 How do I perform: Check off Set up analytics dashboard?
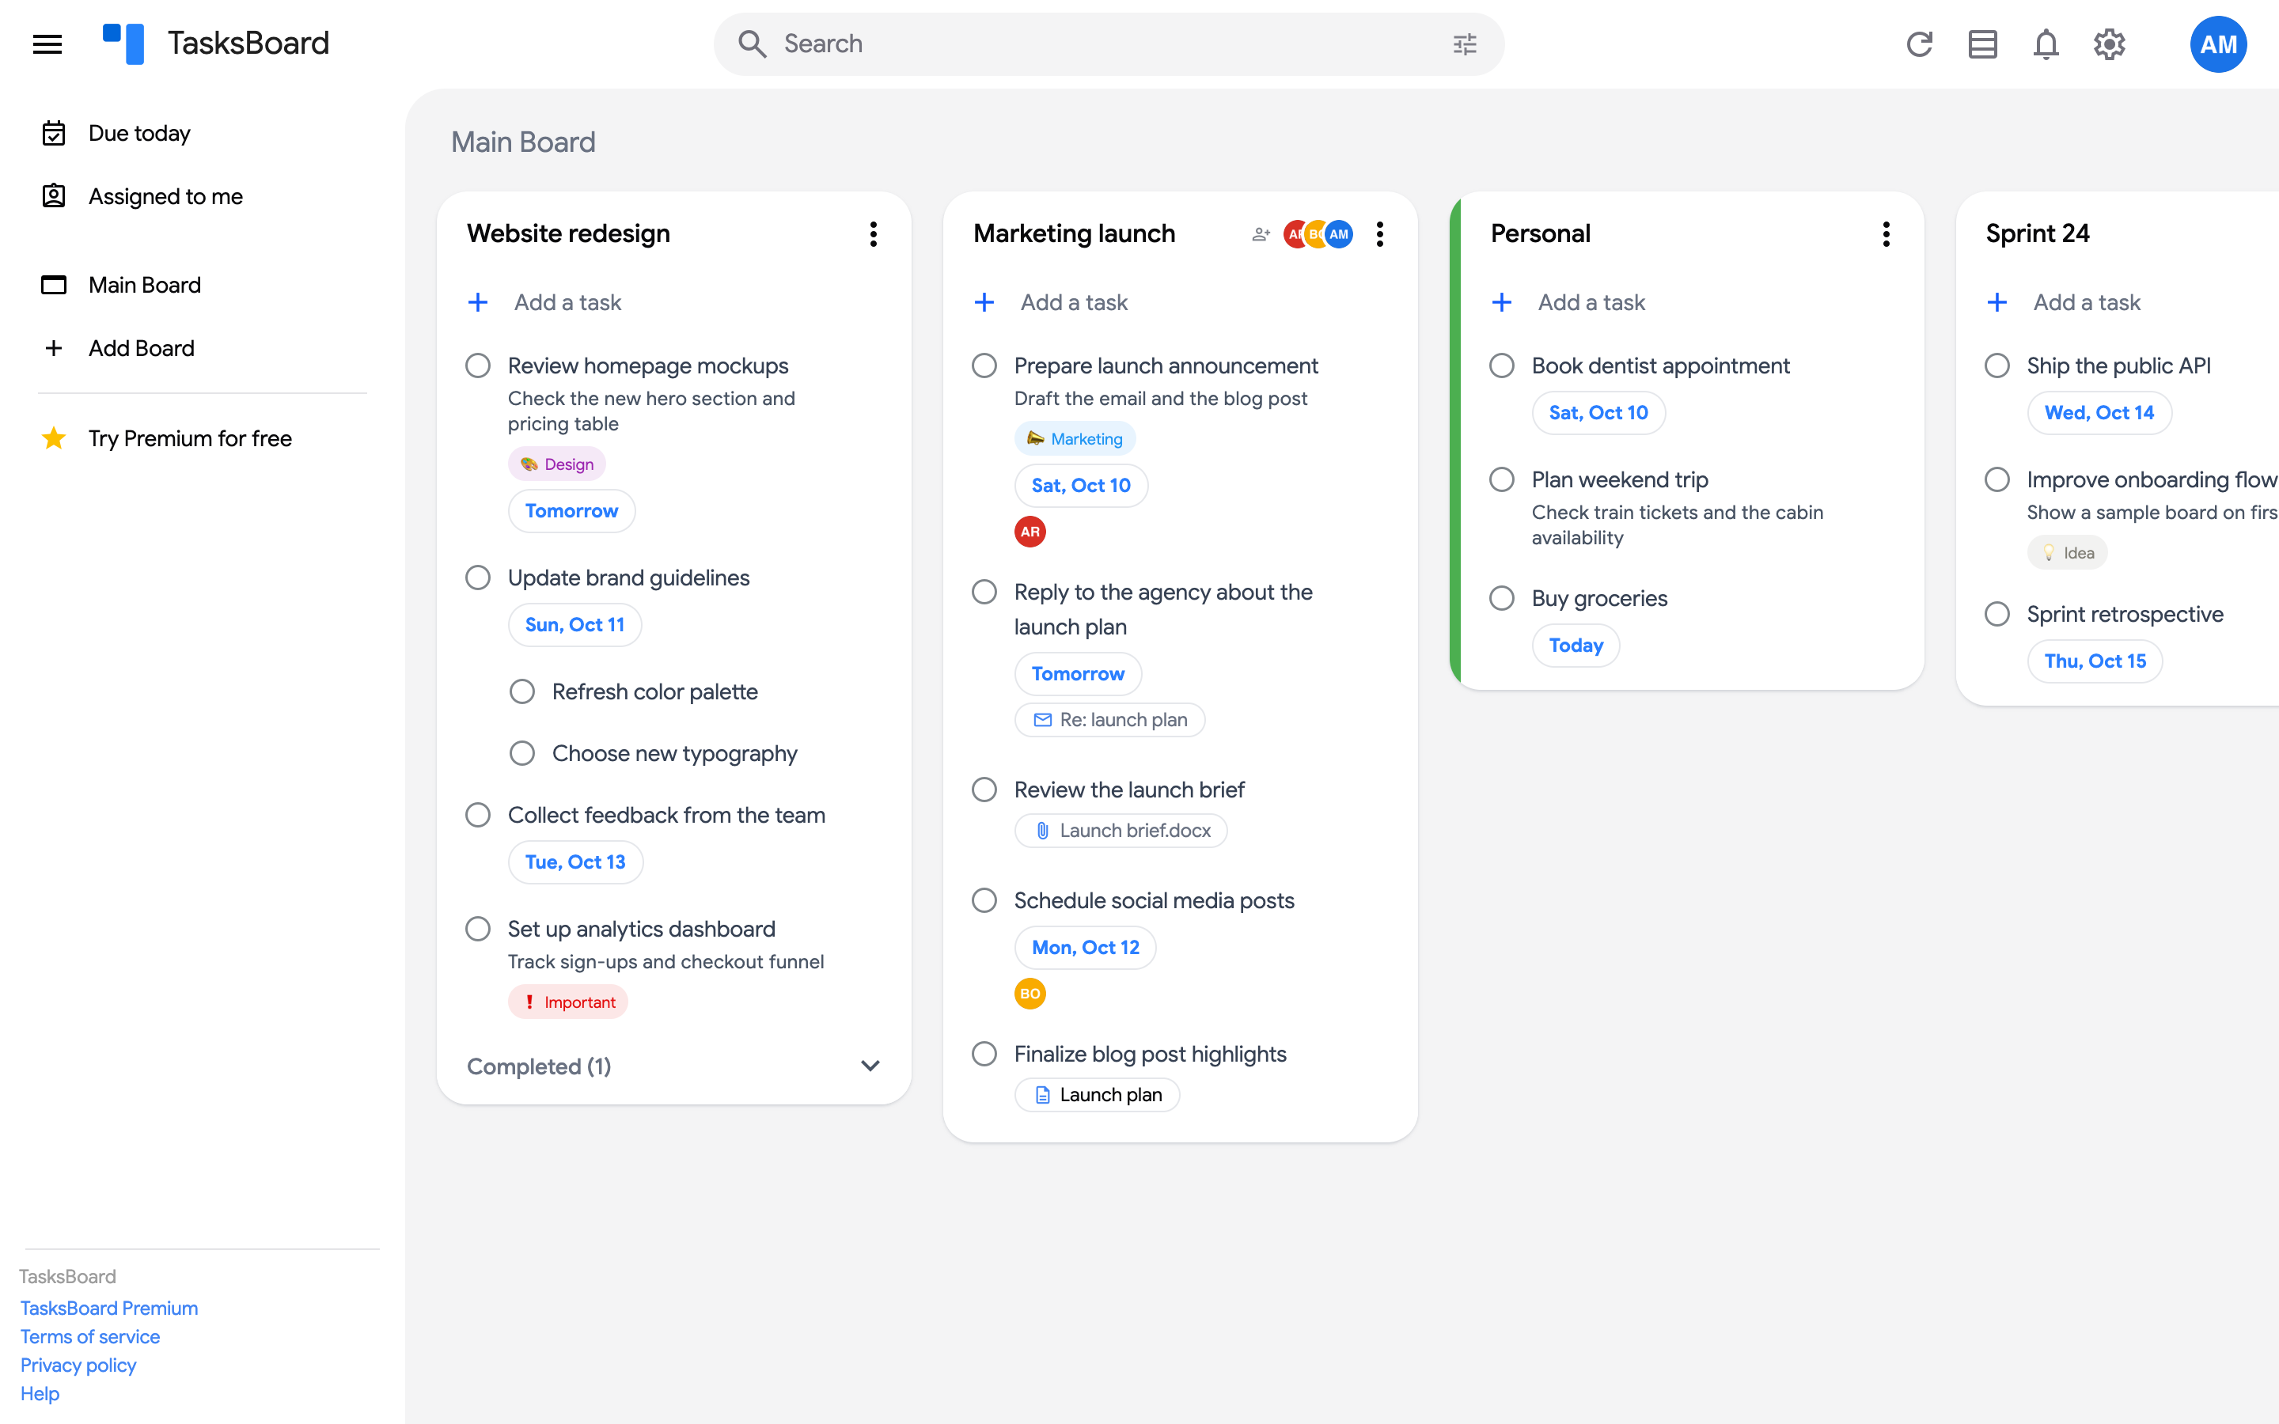479,929
